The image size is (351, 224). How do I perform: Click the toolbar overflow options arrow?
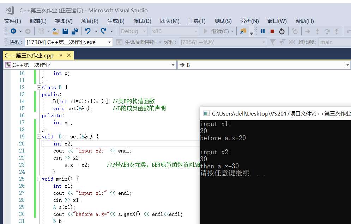252,33
